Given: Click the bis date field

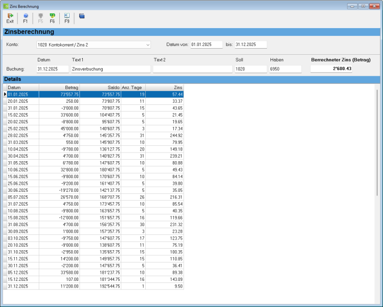Looking at the screenshot, I should 251,45.
